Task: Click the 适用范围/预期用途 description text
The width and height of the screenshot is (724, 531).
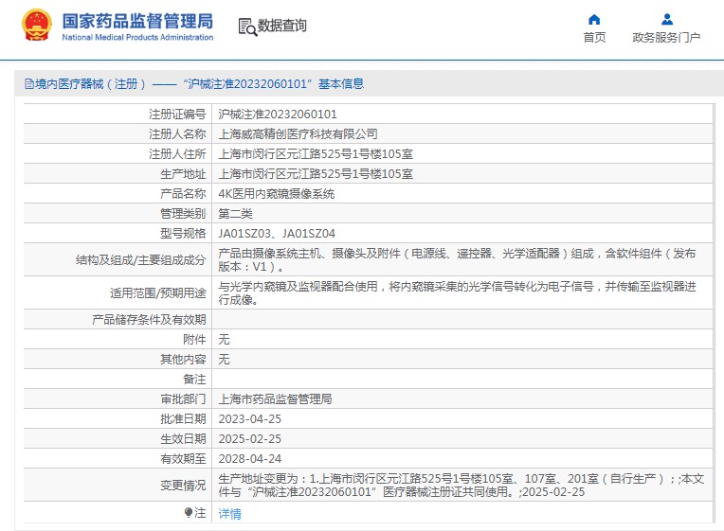Action: point(457,293)
